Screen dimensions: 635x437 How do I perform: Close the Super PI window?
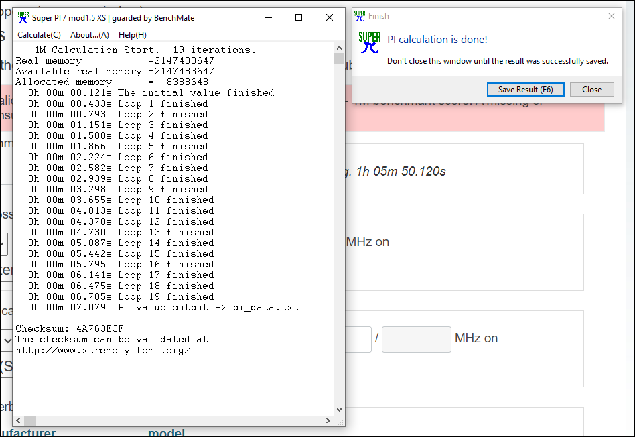pos(330,17)
